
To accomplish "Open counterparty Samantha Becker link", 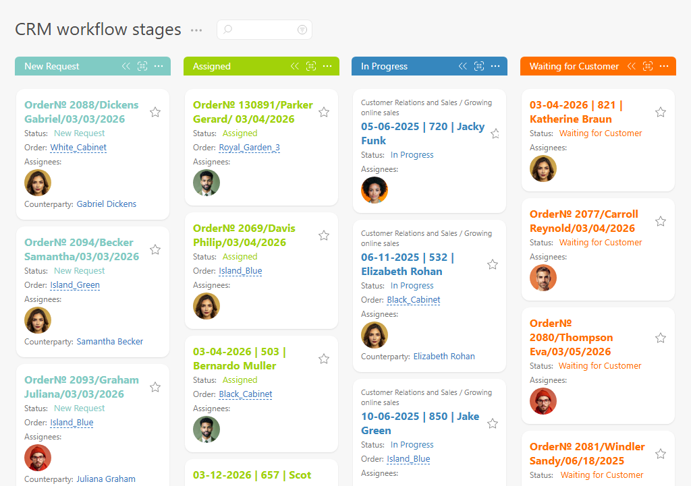I will coord(110,342).
